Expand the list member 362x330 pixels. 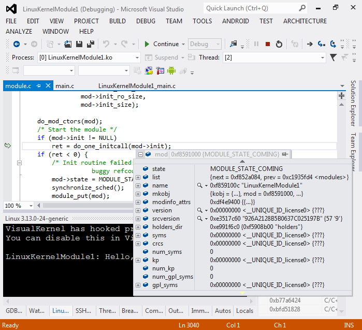click(138, 177)
